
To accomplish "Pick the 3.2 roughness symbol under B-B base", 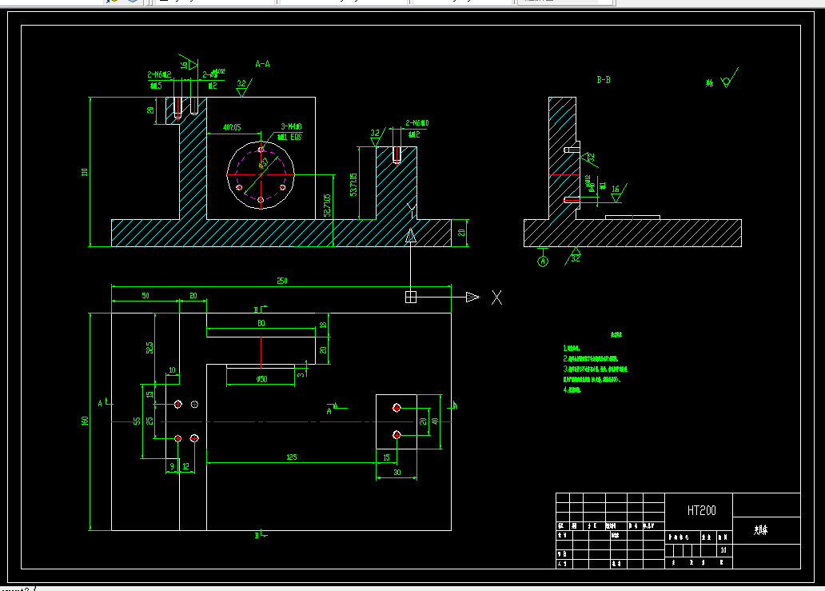I will [573, 256].
